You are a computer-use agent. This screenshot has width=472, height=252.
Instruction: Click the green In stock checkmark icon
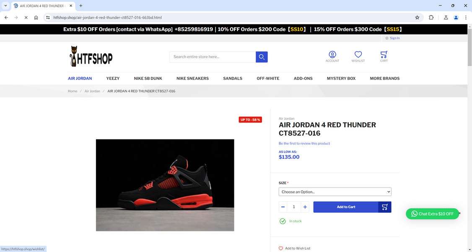click(x=283, y=221)
